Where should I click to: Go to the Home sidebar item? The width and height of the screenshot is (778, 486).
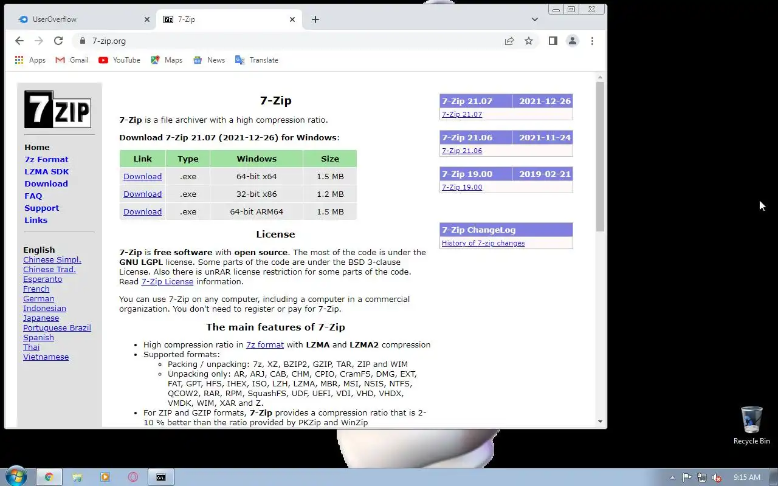coord(37,147)
